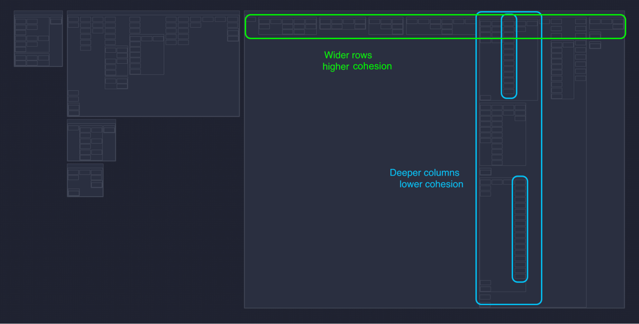
Task: Click the blue "Deeper columns" annotation text
Action: point(424,173)
